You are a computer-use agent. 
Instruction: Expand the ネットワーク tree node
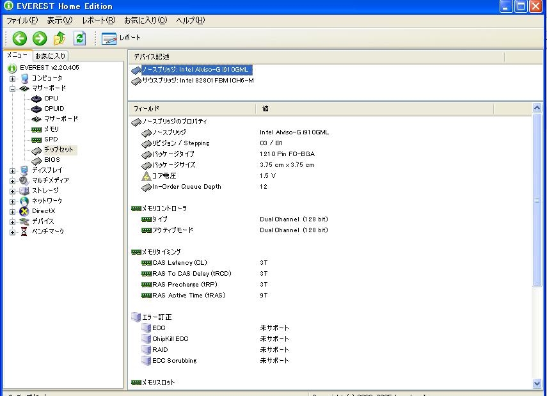pos(12,201)
